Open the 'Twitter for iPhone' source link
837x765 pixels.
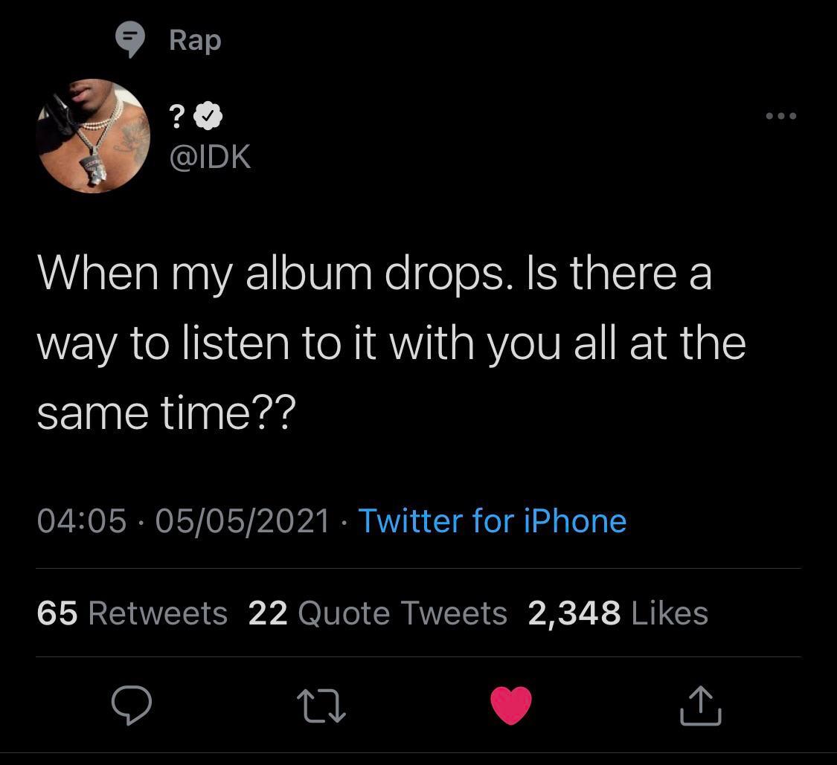point(492,520)
